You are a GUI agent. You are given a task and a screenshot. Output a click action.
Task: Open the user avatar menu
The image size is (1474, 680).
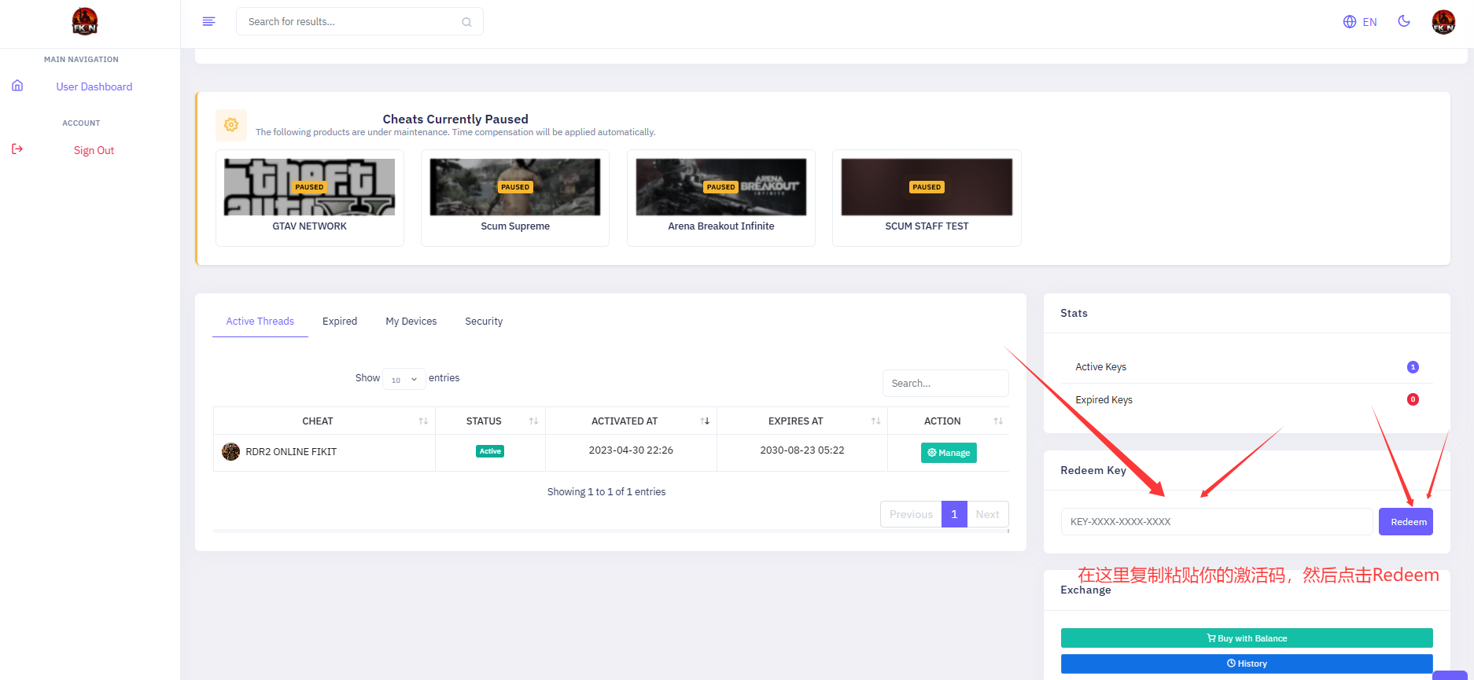1443,22
